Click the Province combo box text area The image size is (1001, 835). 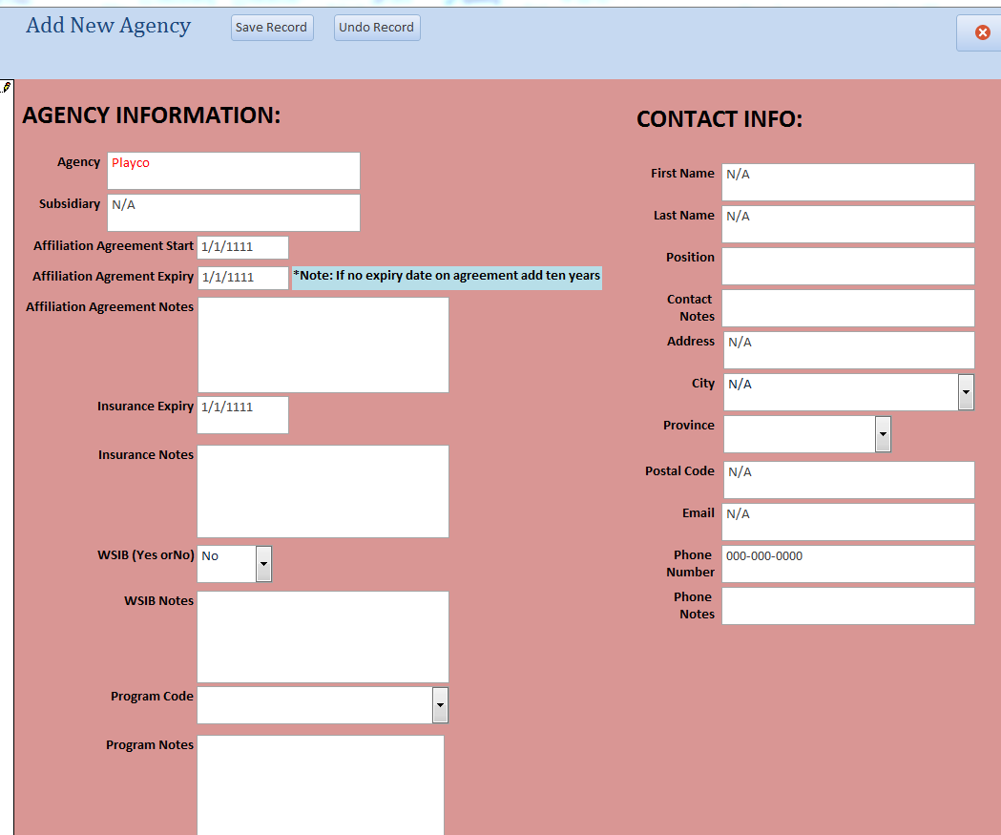(800, 434)
